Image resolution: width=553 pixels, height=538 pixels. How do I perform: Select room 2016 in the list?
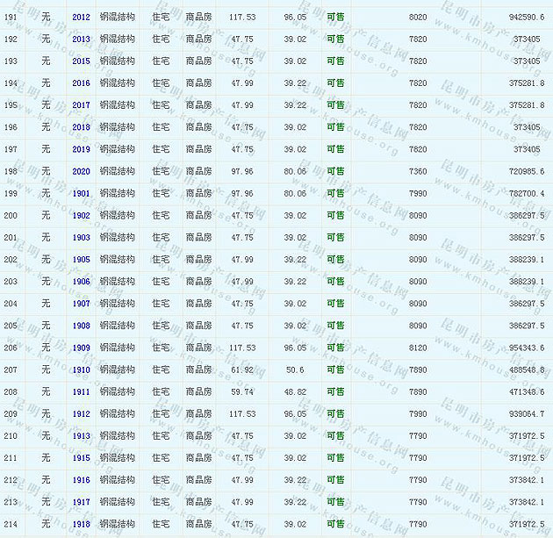81,83
